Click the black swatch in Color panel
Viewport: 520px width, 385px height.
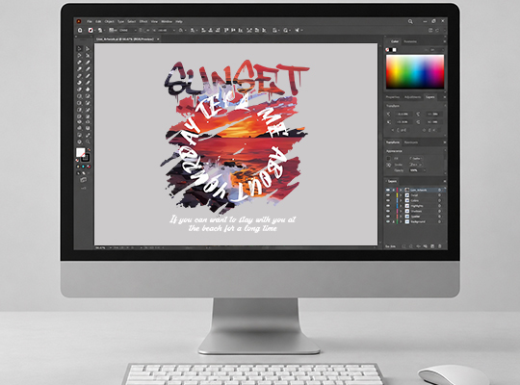point(391,50)
